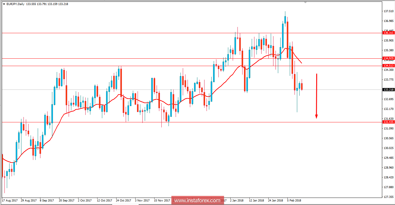Viewport: 395px width, 205px height.
Task: Collapse the EURJPY,Daily chart header triangle
Action: point(3,4)
